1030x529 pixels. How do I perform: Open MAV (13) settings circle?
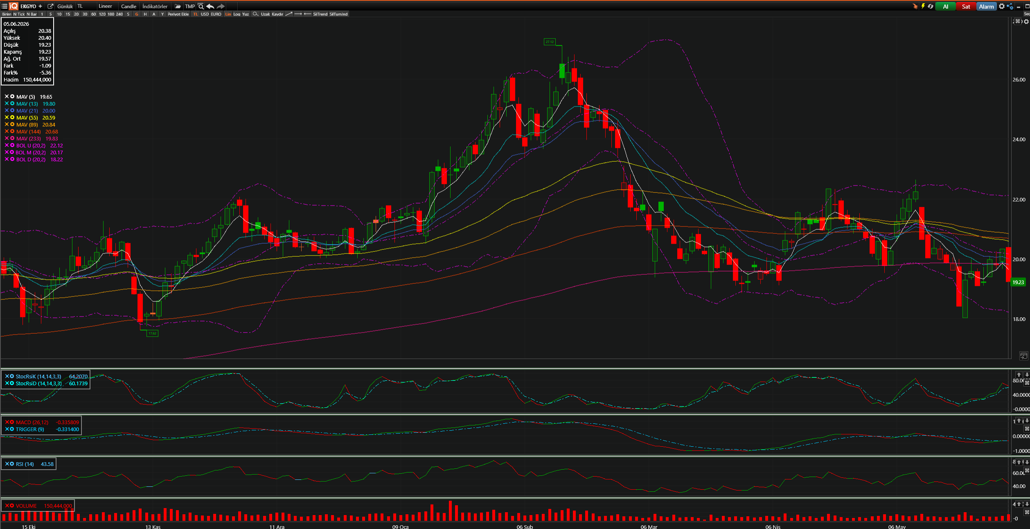[12, 104]
